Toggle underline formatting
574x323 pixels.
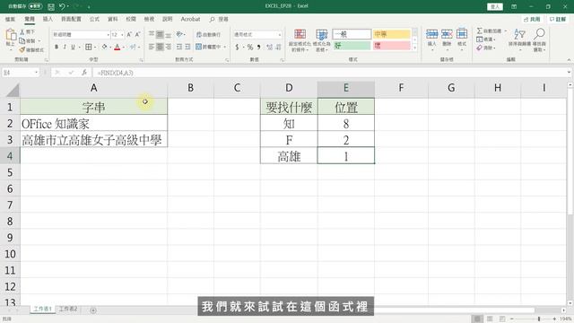click(73, 47)
